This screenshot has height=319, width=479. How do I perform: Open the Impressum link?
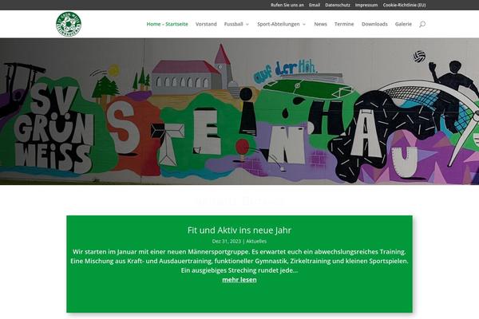pyautogui.click(x=366, y=5)
